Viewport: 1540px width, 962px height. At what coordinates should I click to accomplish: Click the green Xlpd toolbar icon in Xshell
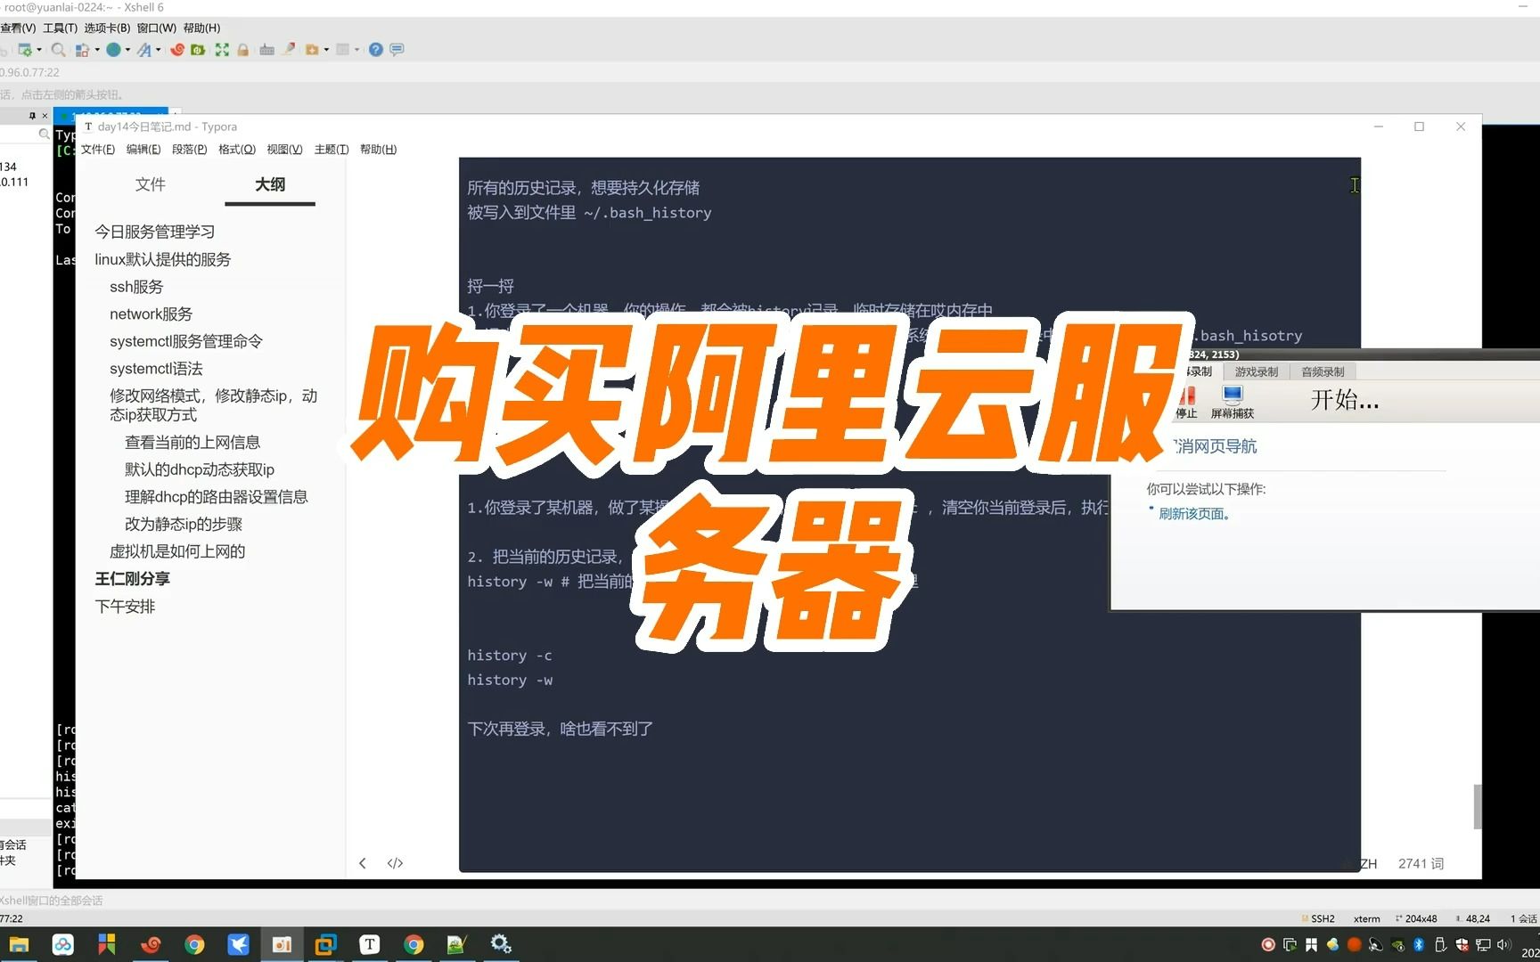click(198, 50)
